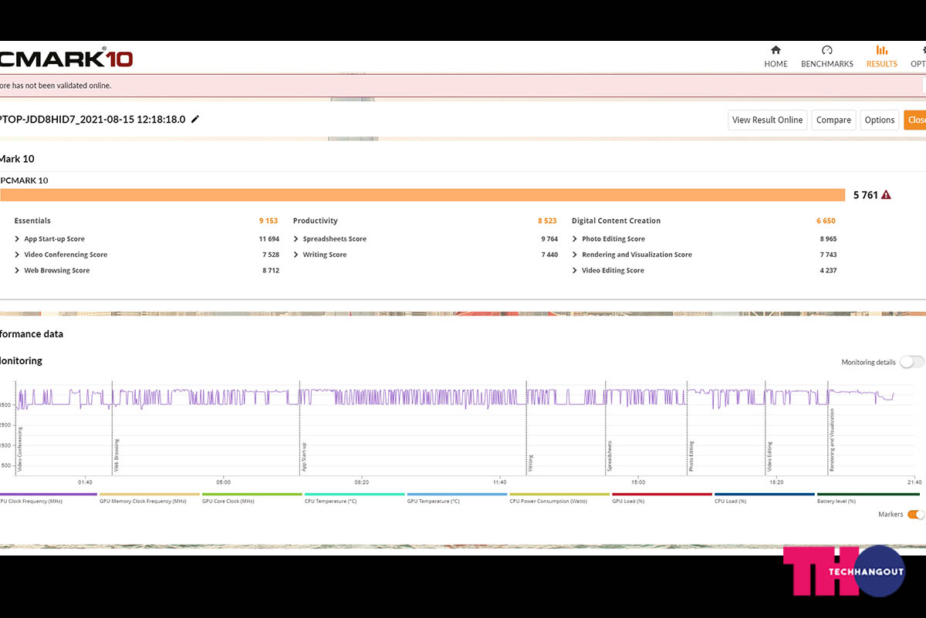Click the pencil icon to rename result
This screenshot has height=618, width=926.
tap(195, 119)
